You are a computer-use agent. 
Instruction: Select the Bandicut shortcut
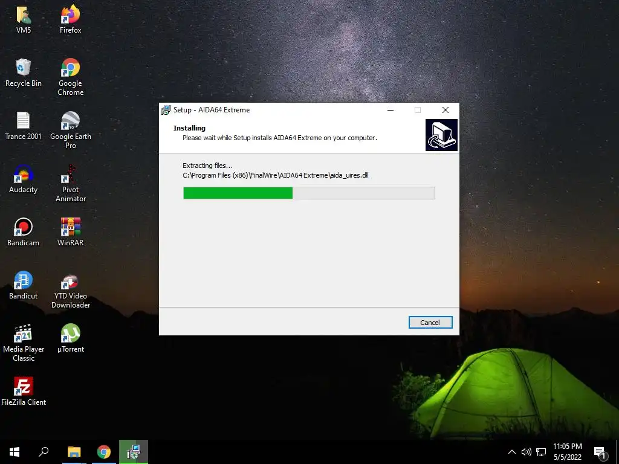click(24, 286)
